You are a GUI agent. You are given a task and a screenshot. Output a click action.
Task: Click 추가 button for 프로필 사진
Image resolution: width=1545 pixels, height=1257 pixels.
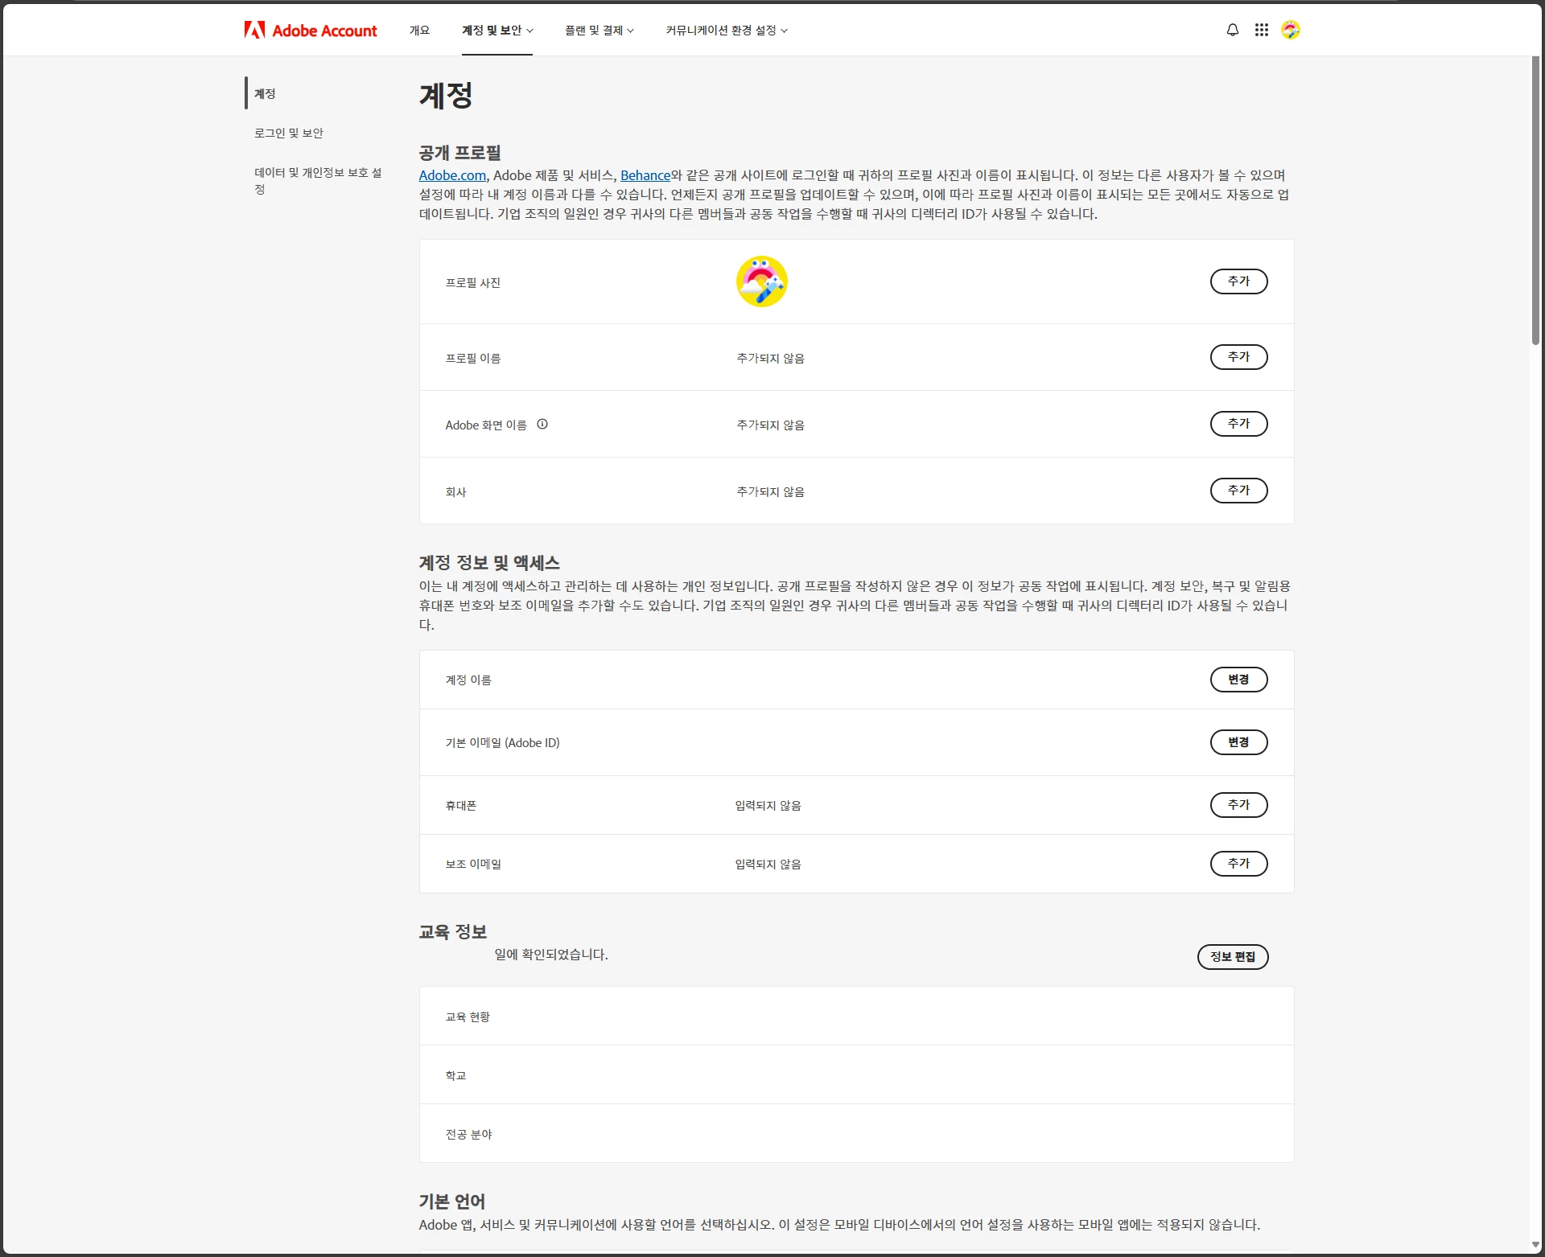click(1238, 281)
